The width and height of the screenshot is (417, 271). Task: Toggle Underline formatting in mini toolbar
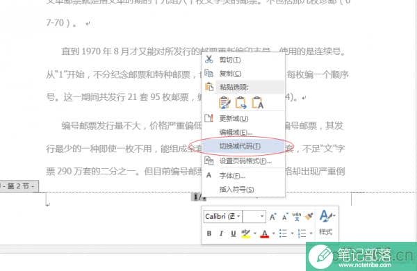[x=234, y=233]
